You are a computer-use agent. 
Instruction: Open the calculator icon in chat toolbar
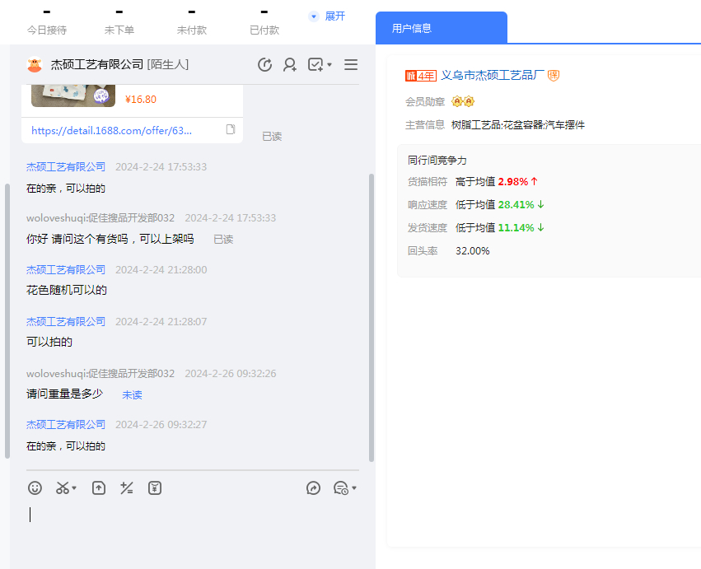tap(127, 488)
